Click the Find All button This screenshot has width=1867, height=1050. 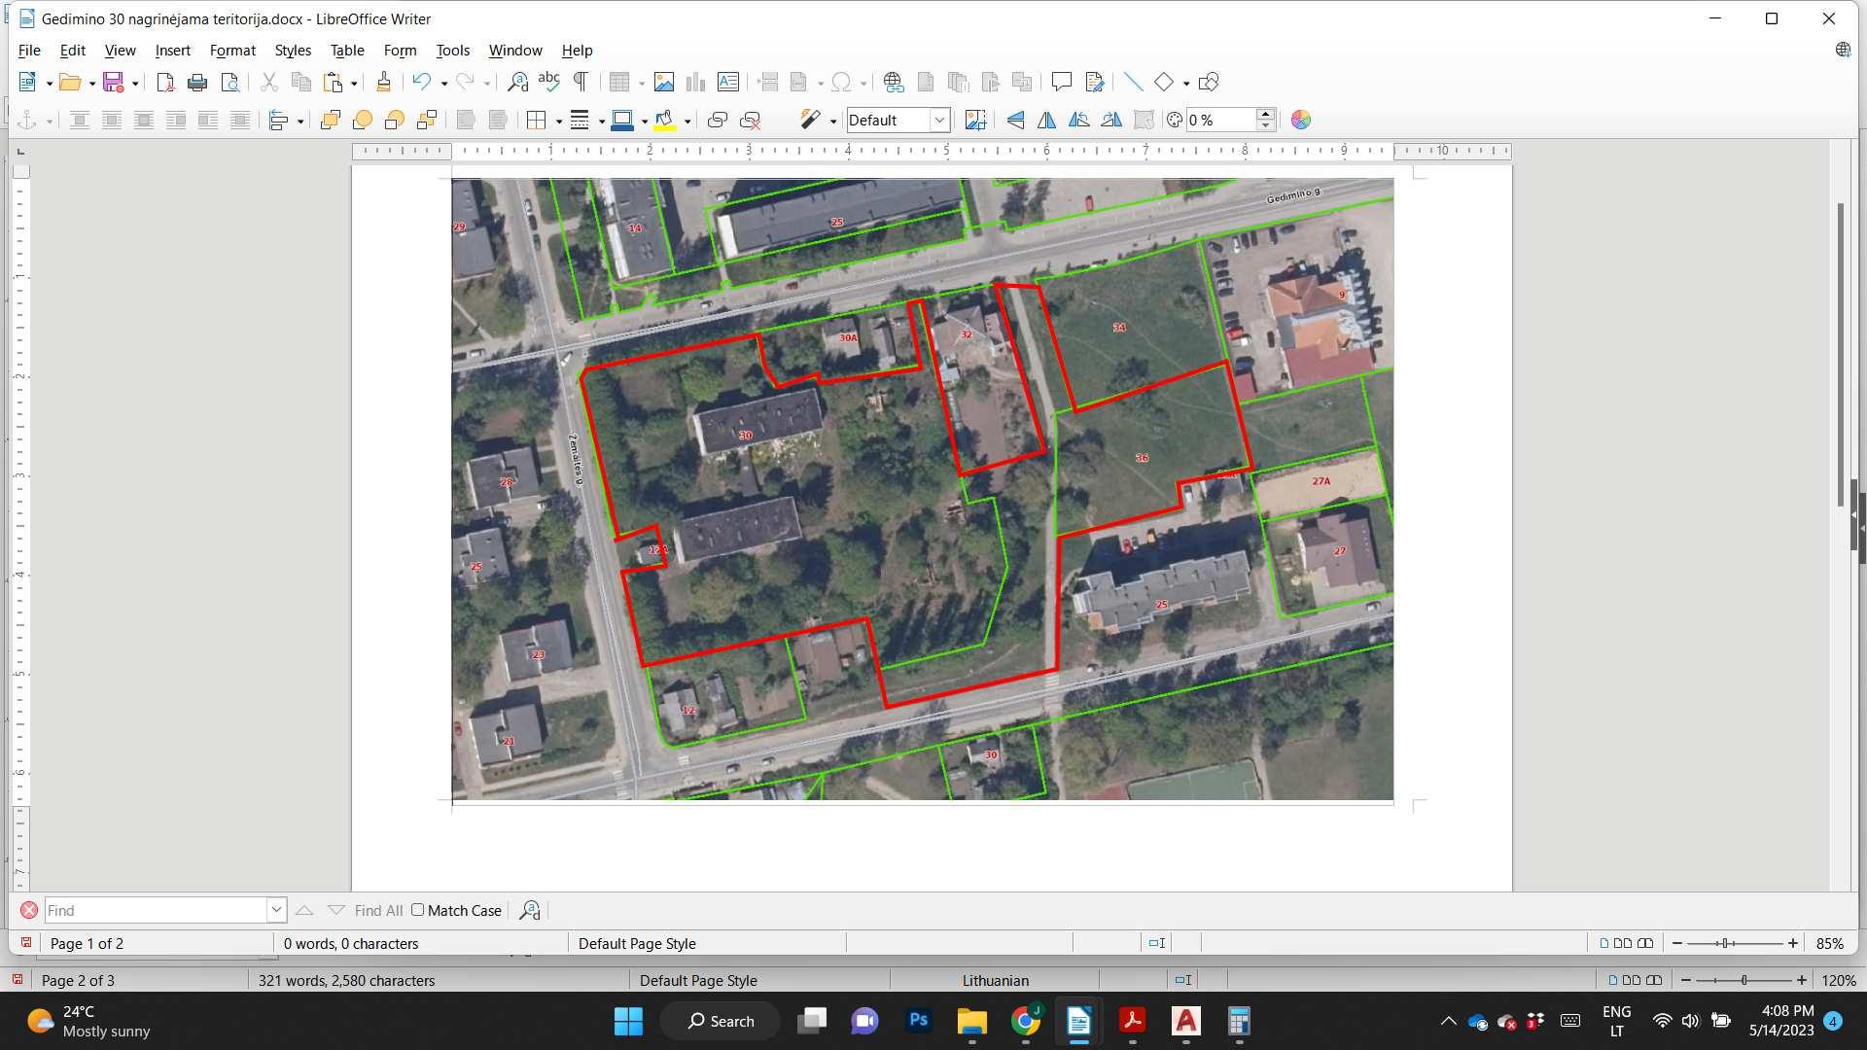pos(378,911)
